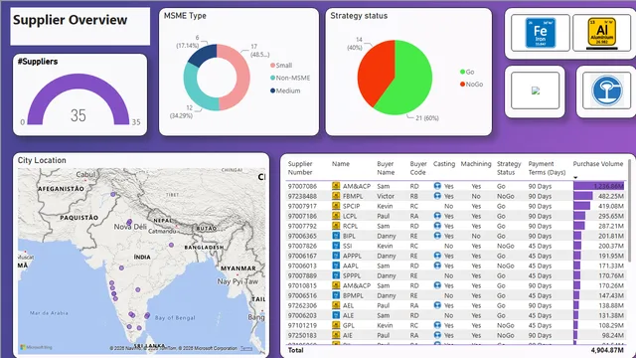Sort by the Buyer Code column header
Viewport: 636px width, 358px height.
[418, 168]
